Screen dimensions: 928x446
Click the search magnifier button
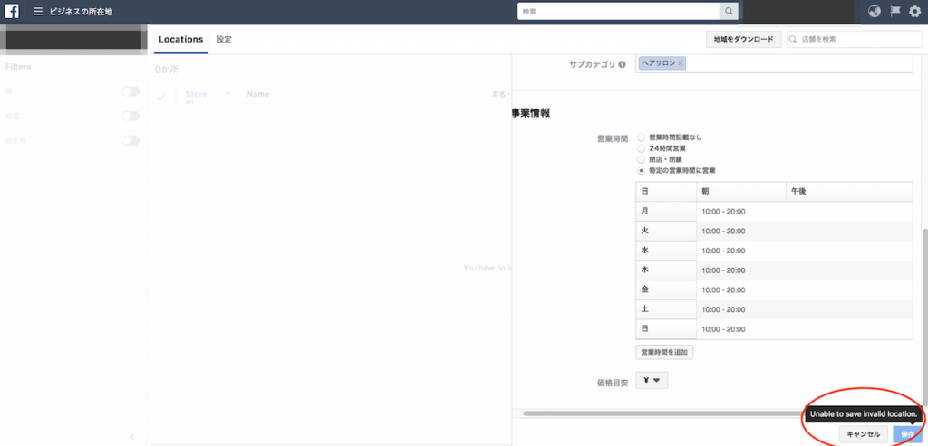click(729, 11)
